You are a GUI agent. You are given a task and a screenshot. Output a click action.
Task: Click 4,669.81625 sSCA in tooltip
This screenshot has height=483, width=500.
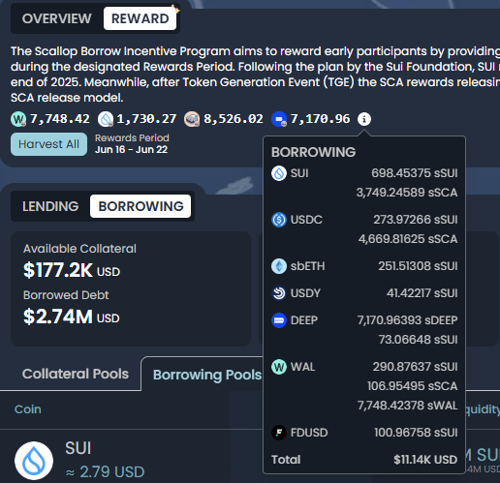pyautogui.click(x=408, y=239)
